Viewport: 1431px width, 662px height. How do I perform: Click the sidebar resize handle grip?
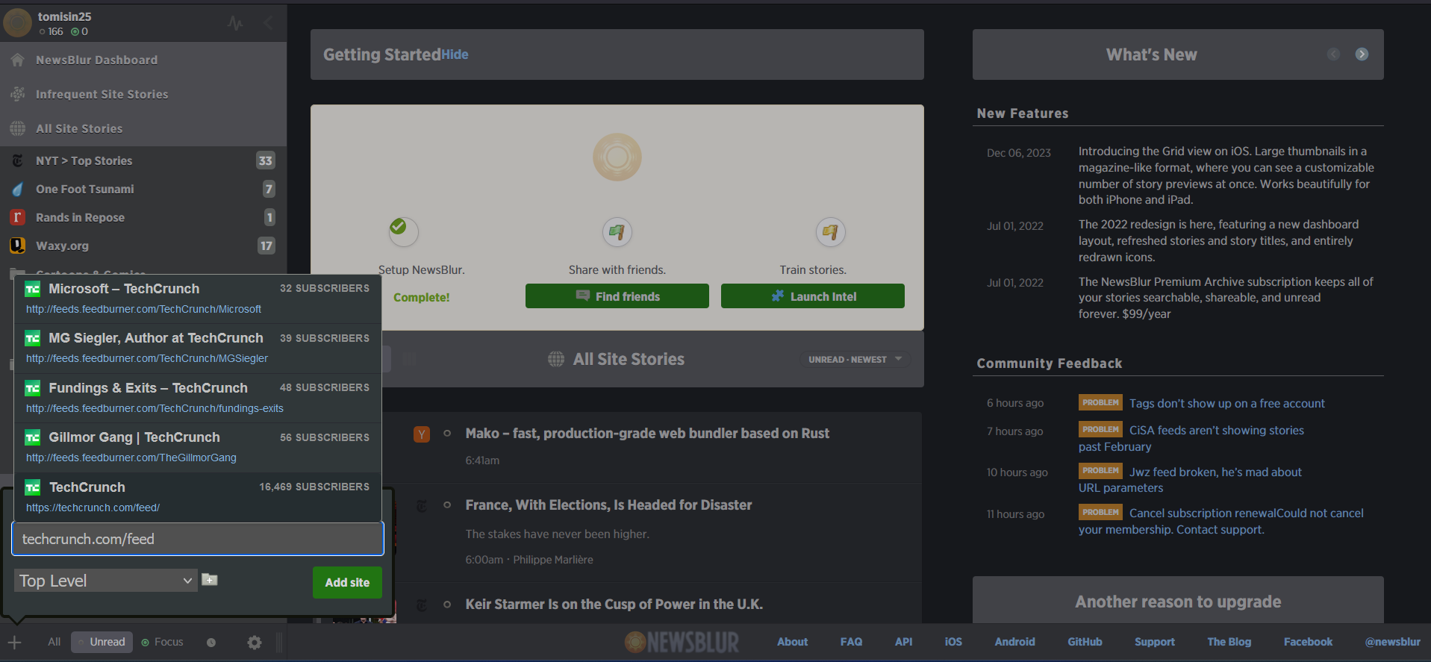pyautogui.click(x=279, y=643)
